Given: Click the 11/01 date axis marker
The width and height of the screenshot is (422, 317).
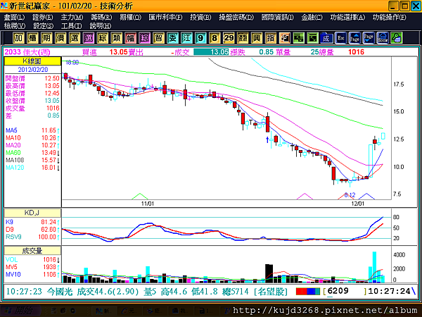Looking at the screenshot, I should [x=148, y=204].
